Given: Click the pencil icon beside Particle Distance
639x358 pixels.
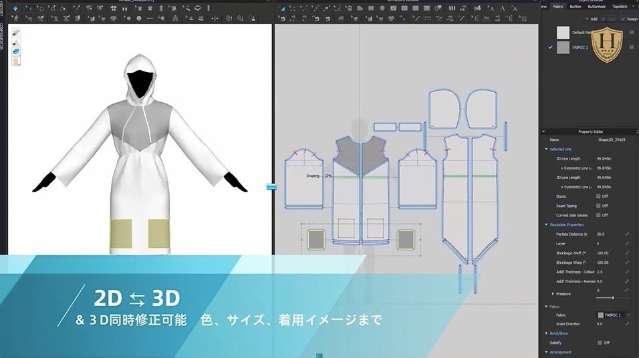Looking at the screenshot, I should click(x=627, y=234).
